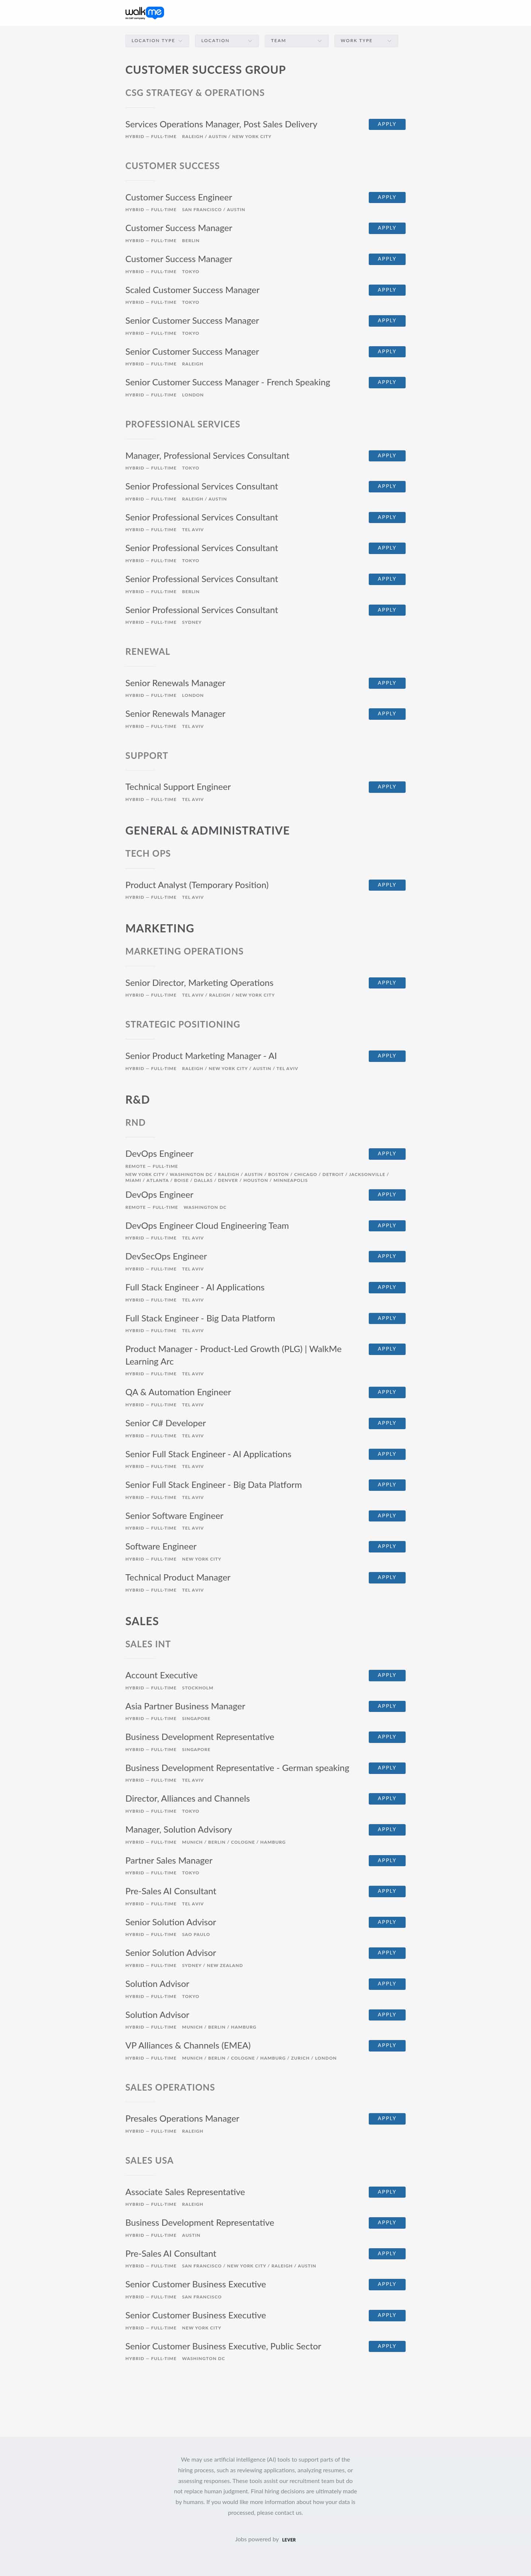Open Scaled Customer Success Manager job listing
This screenshot has height=2576, width=531.
[x=192, y=290]
